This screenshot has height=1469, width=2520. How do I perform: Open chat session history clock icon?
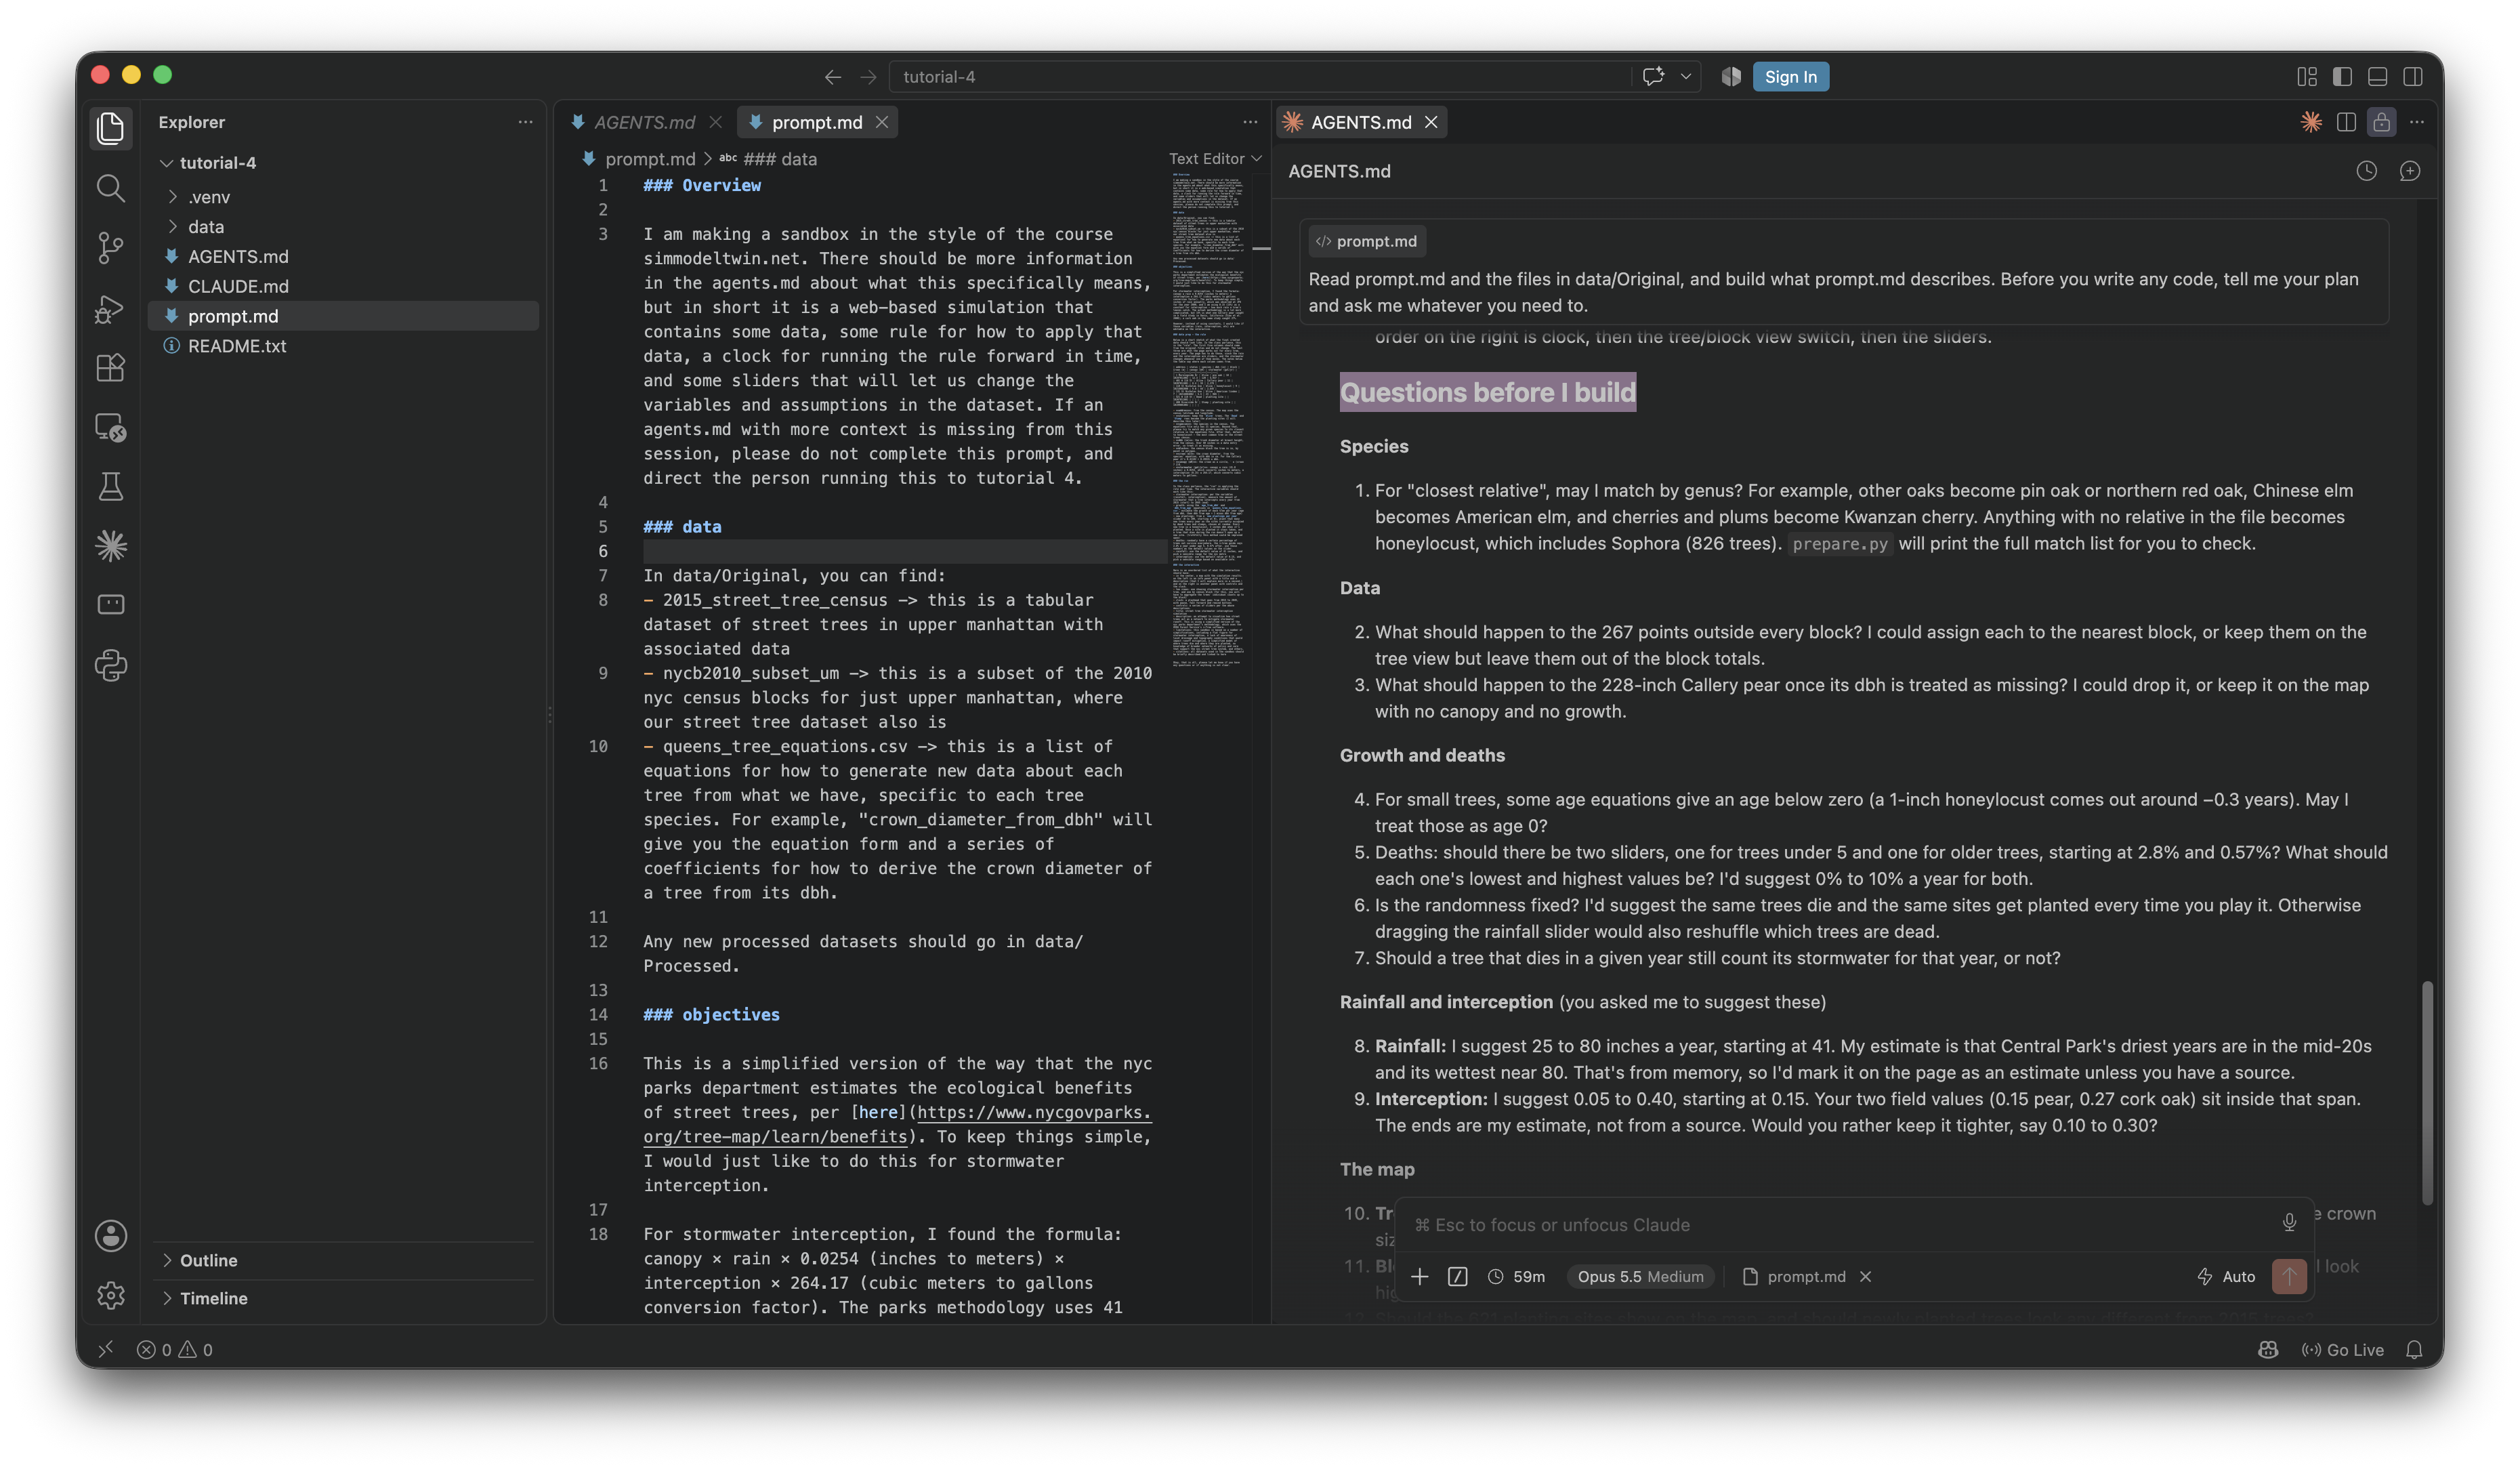point(2366,171)
